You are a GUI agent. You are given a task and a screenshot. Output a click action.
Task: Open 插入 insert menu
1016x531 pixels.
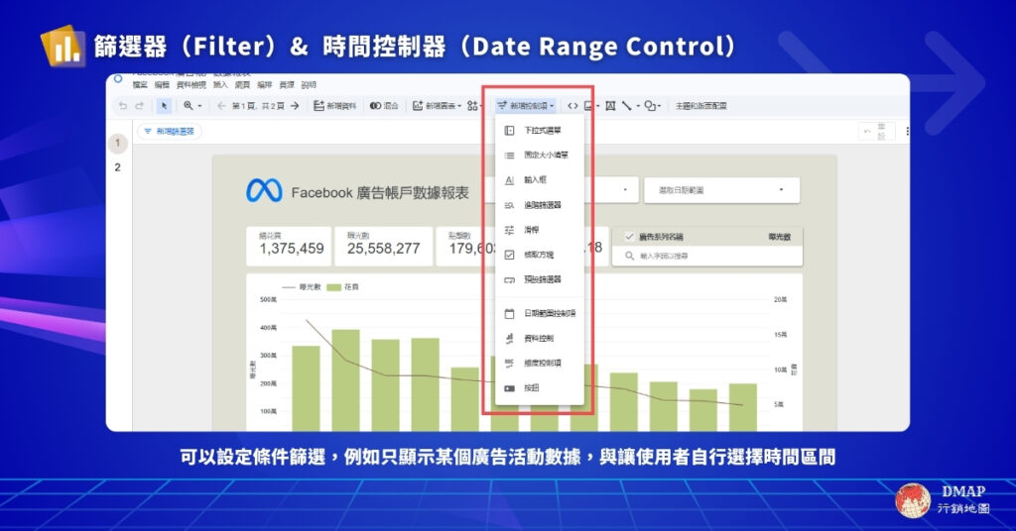pos(220,85)
